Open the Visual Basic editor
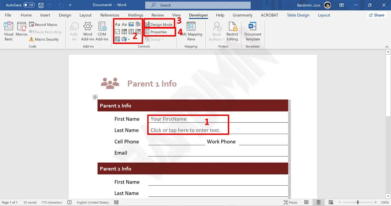Viewport: 391px width, 206px height. tap(8, 31)
